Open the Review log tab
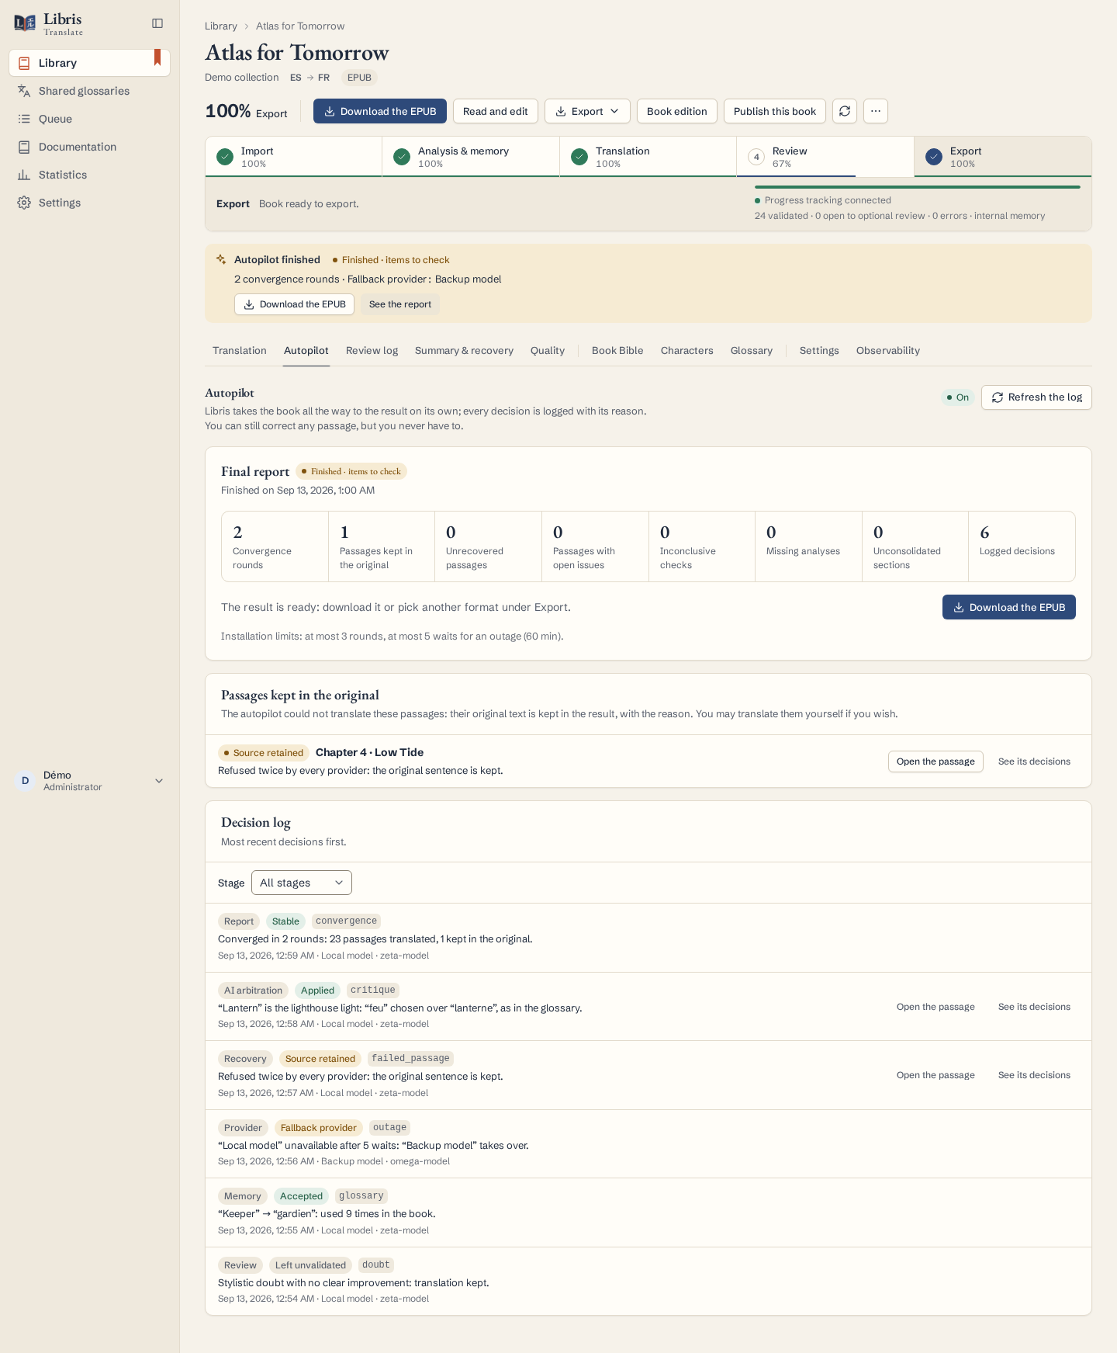The image size is (1117, 1353). (x=372, y=351)
